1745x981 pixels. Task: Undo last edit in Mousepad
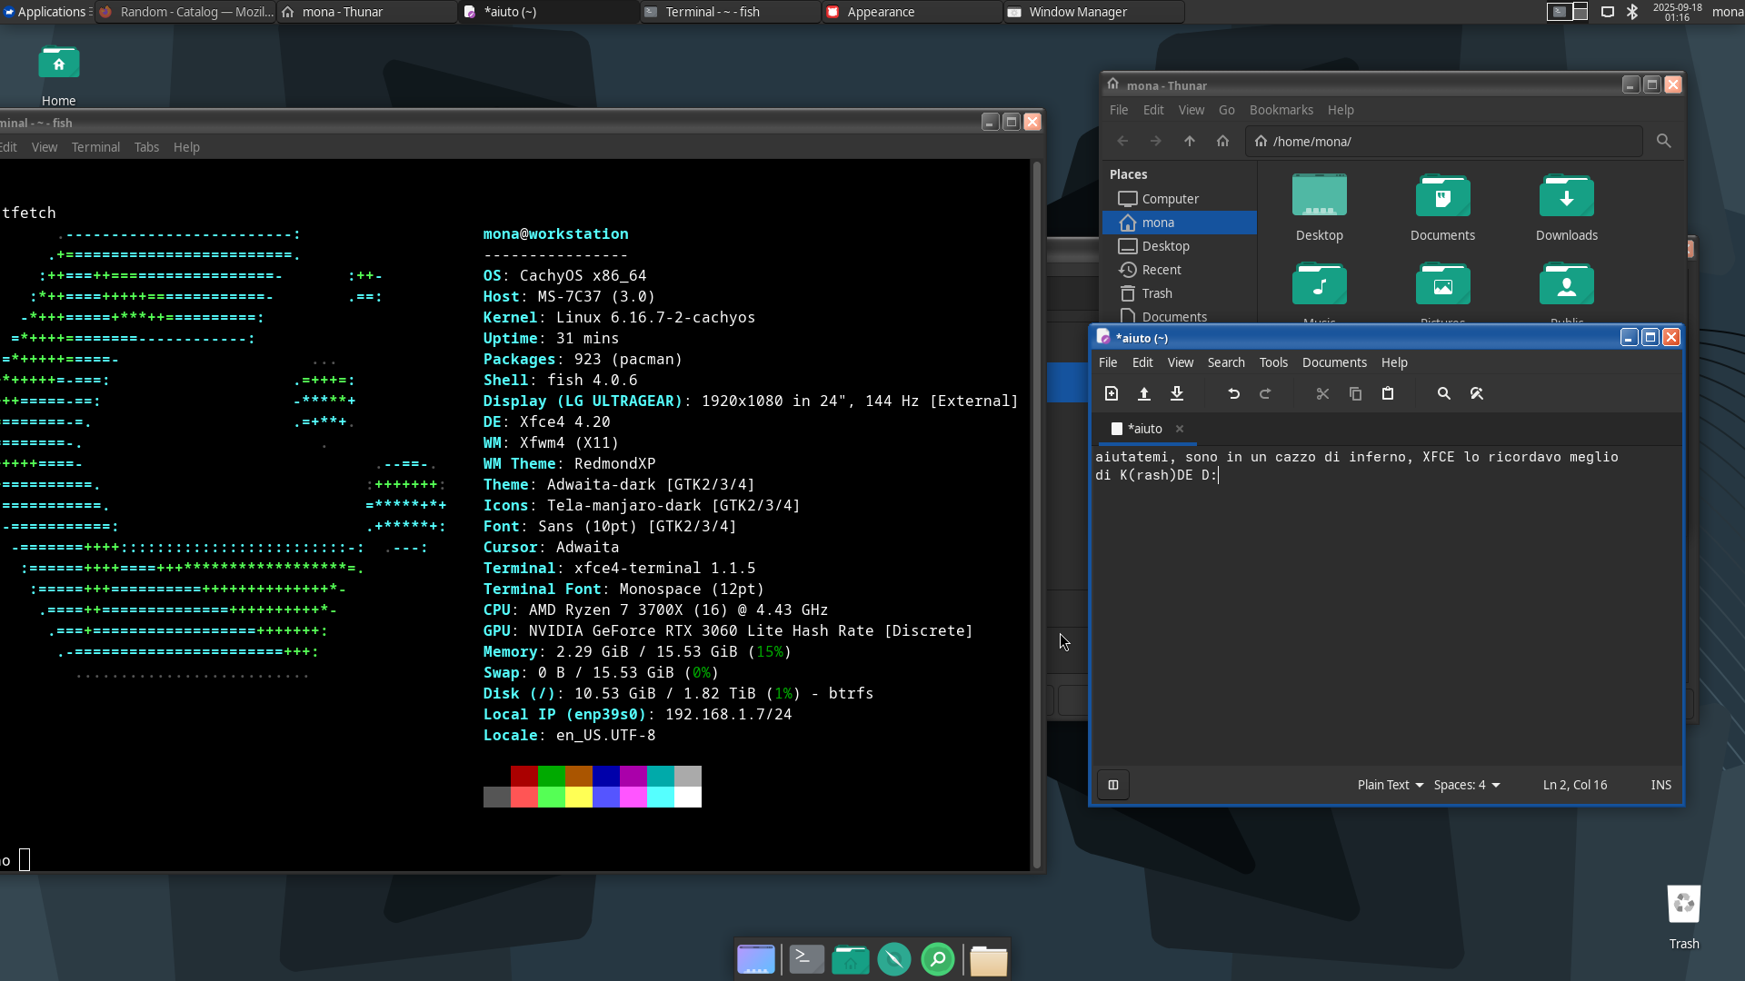coord(1233,393)
